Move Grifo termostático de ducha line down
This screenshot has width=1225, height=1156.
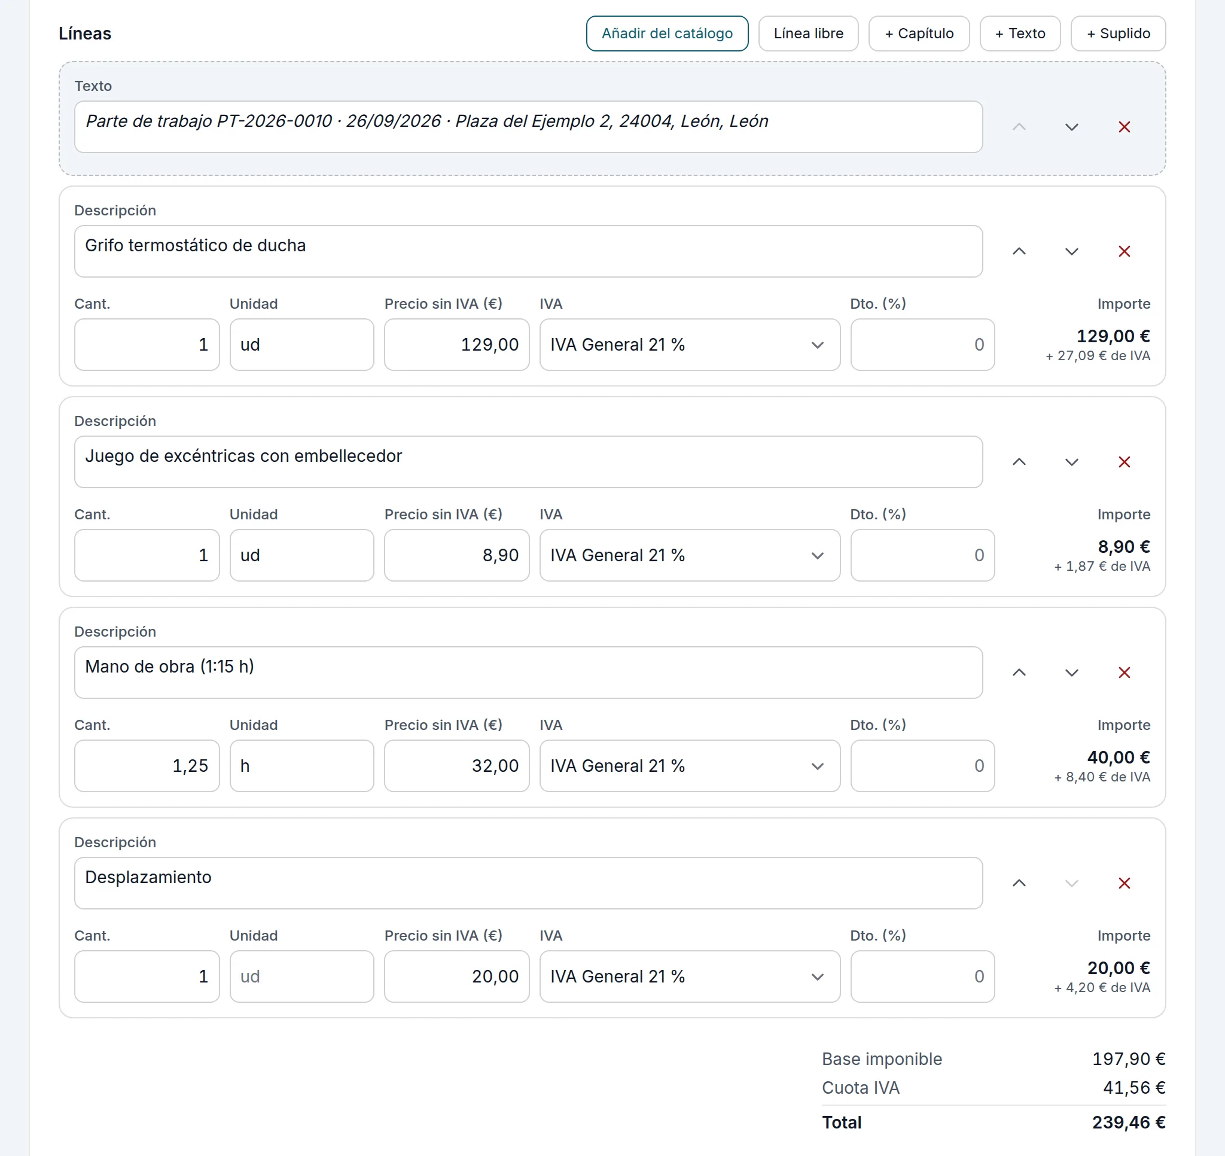point(1071,251)
